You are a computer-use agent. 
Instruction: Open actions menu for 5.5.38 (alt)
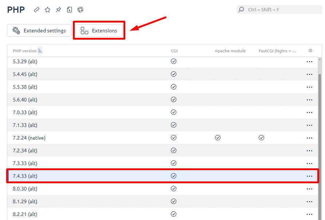(309, 87)
